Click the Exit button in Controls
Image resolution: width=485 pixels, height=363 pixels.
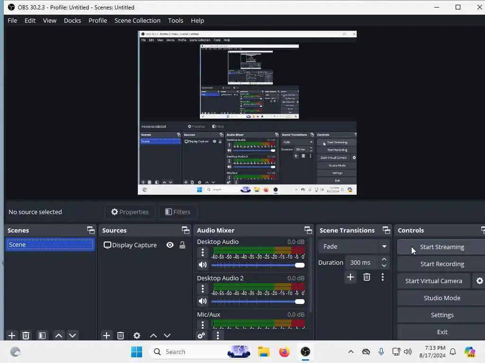pyautogui.click(x=442, y=332)
